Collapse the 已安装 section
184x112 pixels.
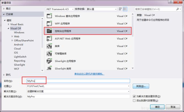click(x=4, y=14)
